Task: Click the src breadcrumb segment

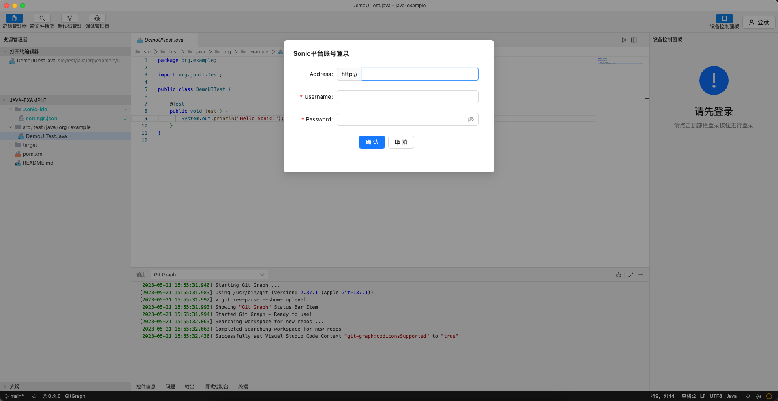Action: click(147, 52)
